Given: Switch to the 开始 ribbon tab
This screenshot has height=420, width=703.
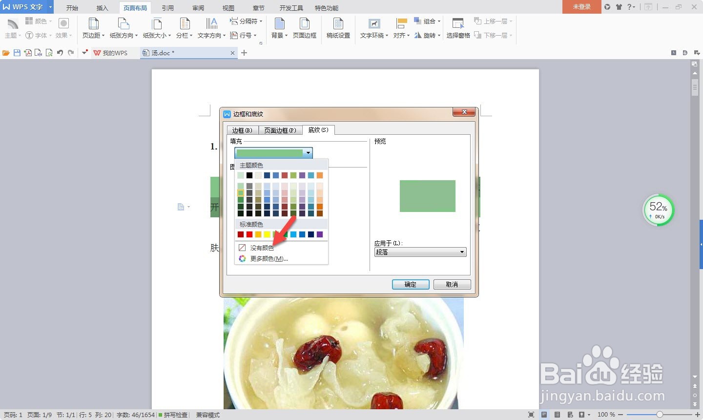Looking at the screenshot, I should coord(72,8).
